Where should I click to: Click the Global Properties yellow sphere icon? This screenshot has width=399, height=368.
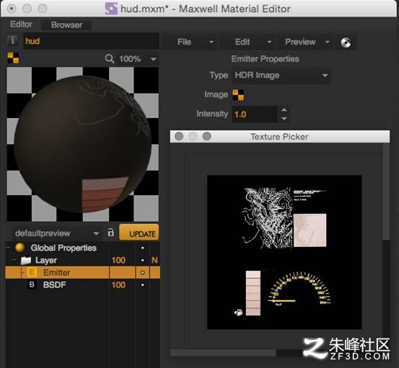(20, 247)
